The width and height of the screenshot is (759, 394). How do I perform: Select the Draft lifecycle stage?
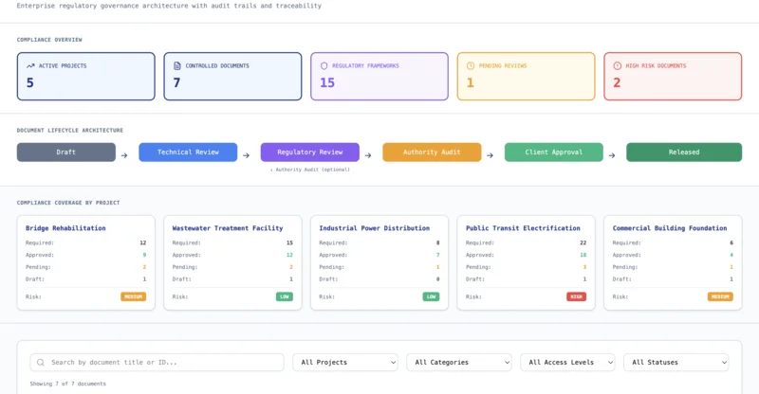66,152
